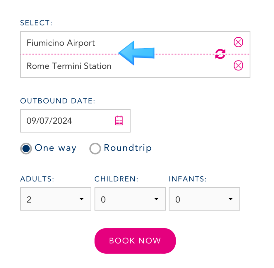This screenshot has height=268, width=274.
Task: Click the arrow in the Adults selector
Action: [x=81, y=199]
